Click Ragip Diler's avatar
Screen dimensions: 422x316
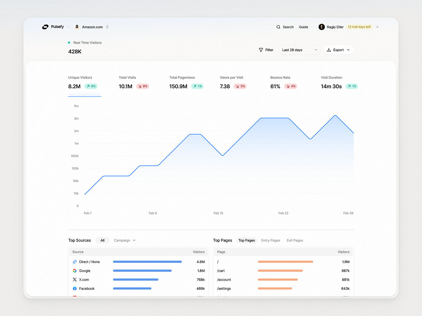click(x=322, y=27)
